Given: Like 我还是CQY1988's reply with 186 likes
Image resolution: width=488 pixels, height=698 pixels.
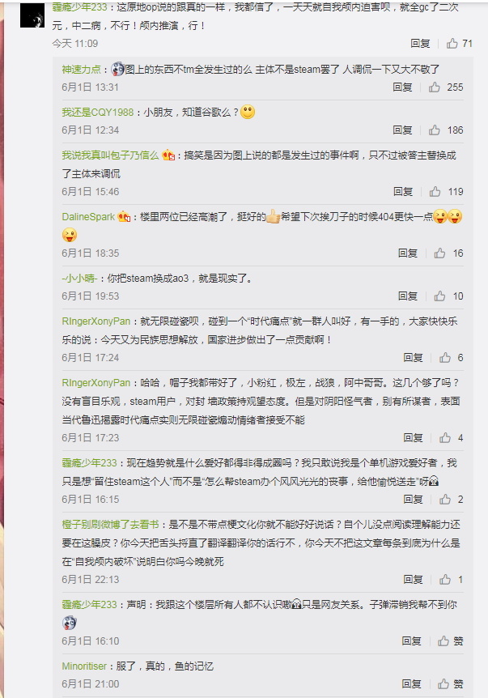Looking at the screenshot, I should [x=446, y=130].
